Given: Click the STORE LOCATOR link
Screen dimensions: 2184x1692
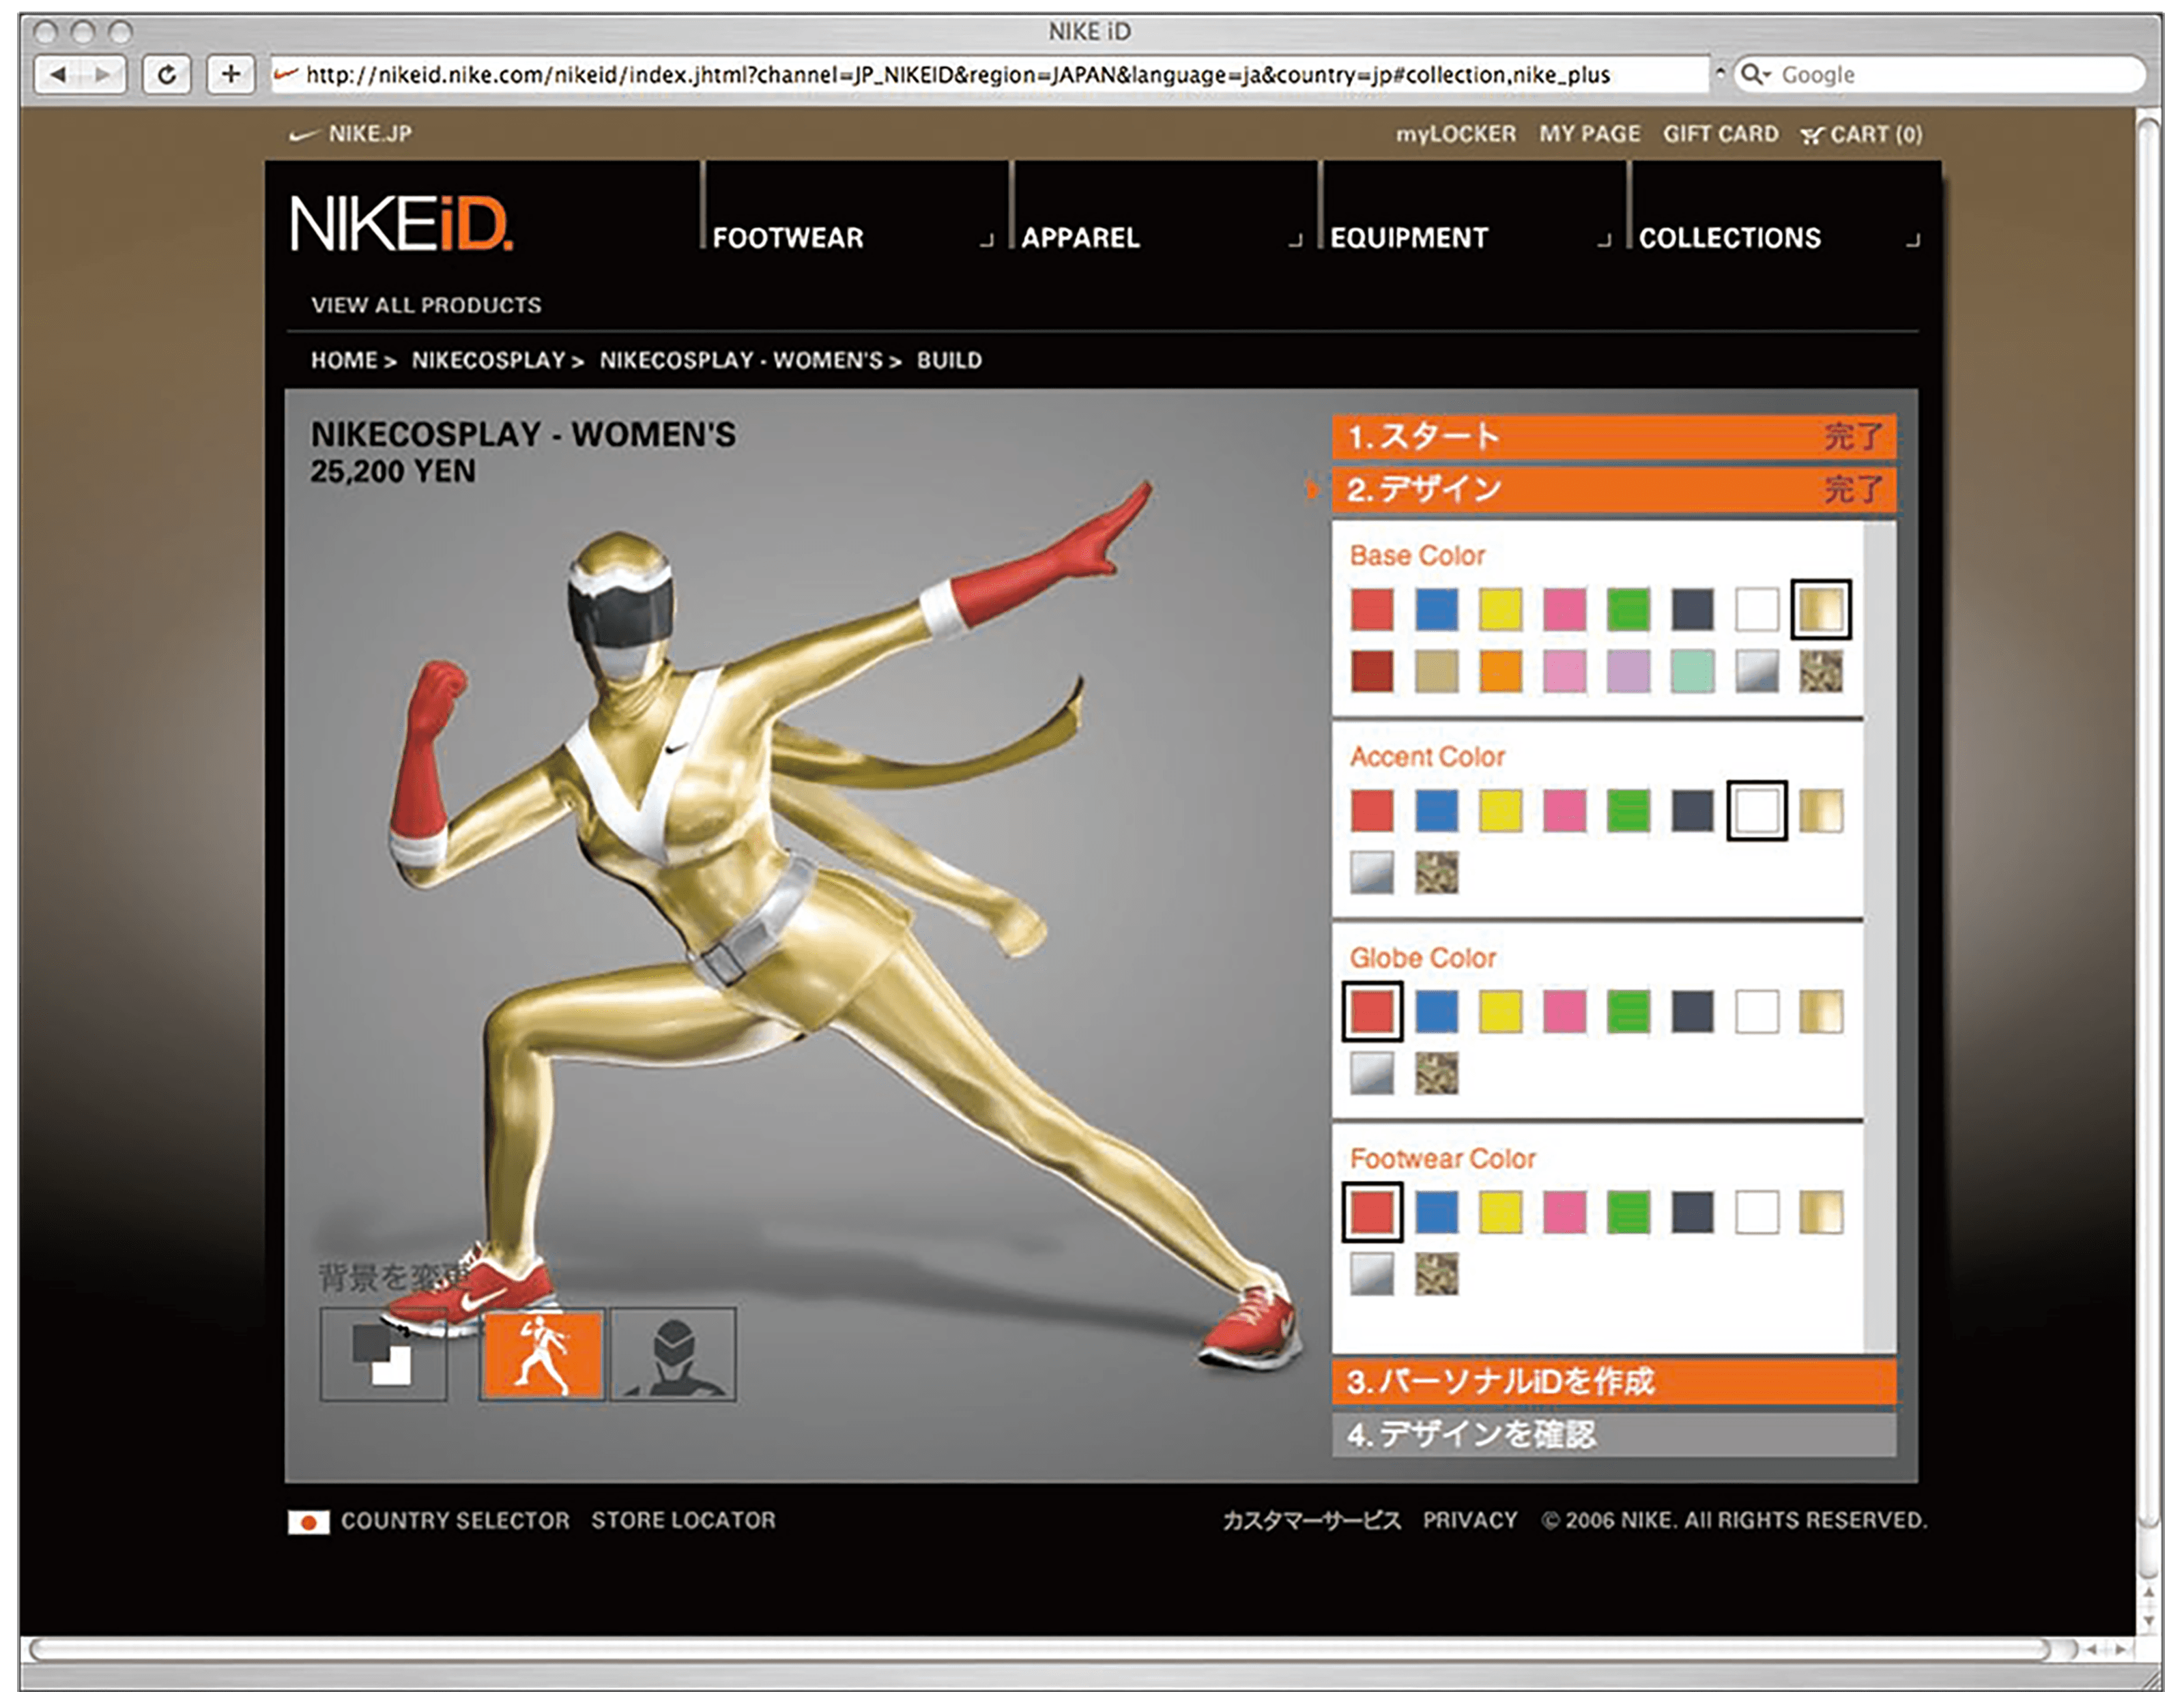Looking at the screenshot, I should tap(683, 1520).
